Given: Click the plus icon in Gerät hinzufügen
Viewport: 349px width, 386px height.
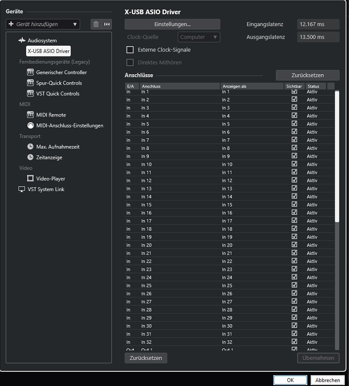Looking at the screenshot, I should point(11,24).
